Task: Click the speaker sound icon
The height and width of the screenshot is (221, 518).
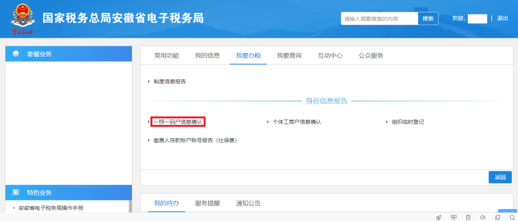Action: (483, 217)
